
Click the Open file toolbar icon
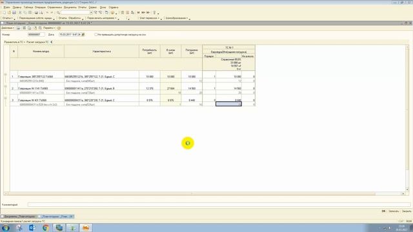[x=9, y=13]
